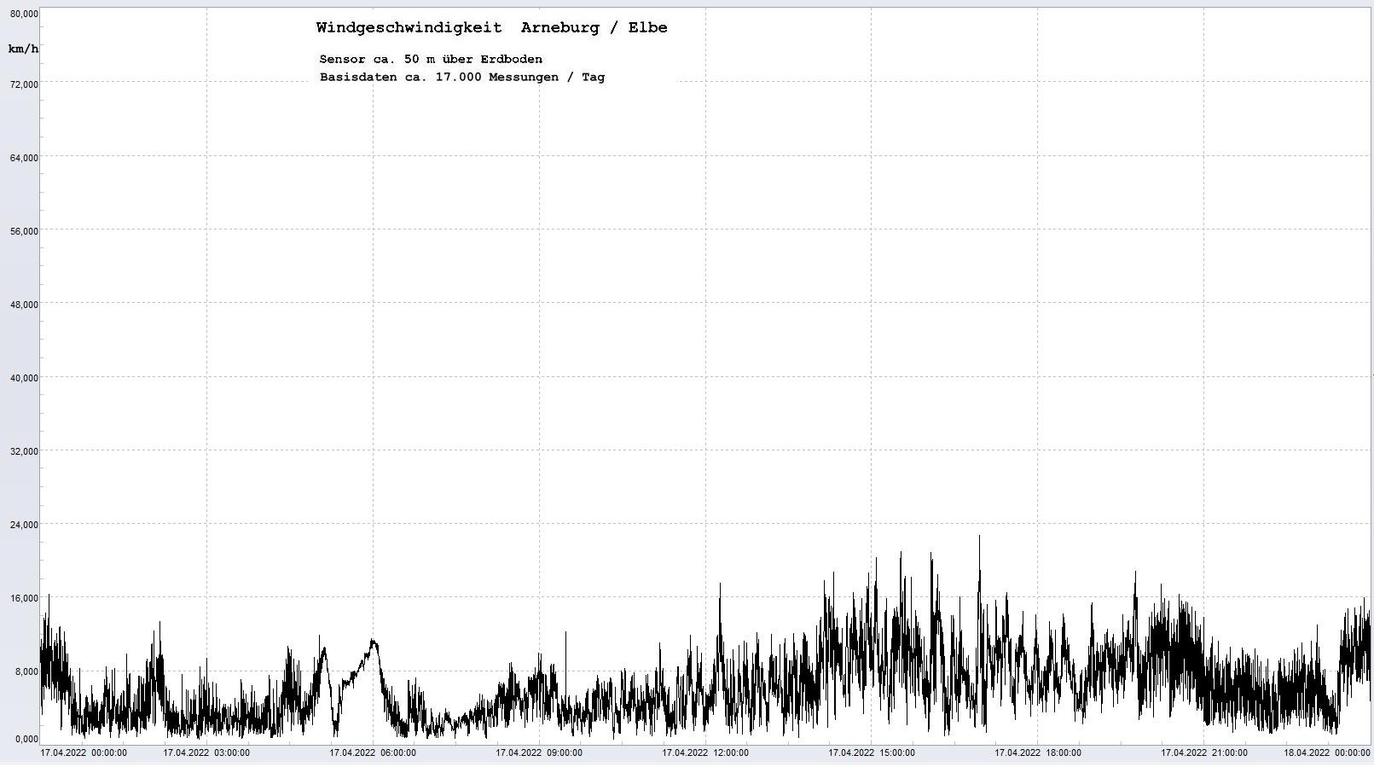1374x767 pixels.
Task: Click the 17.04.2022 06:00:00 time label
Action: [373, 752]
